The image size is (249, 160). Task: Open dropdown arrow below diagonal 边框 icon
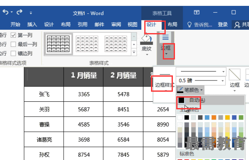(235, 91)
